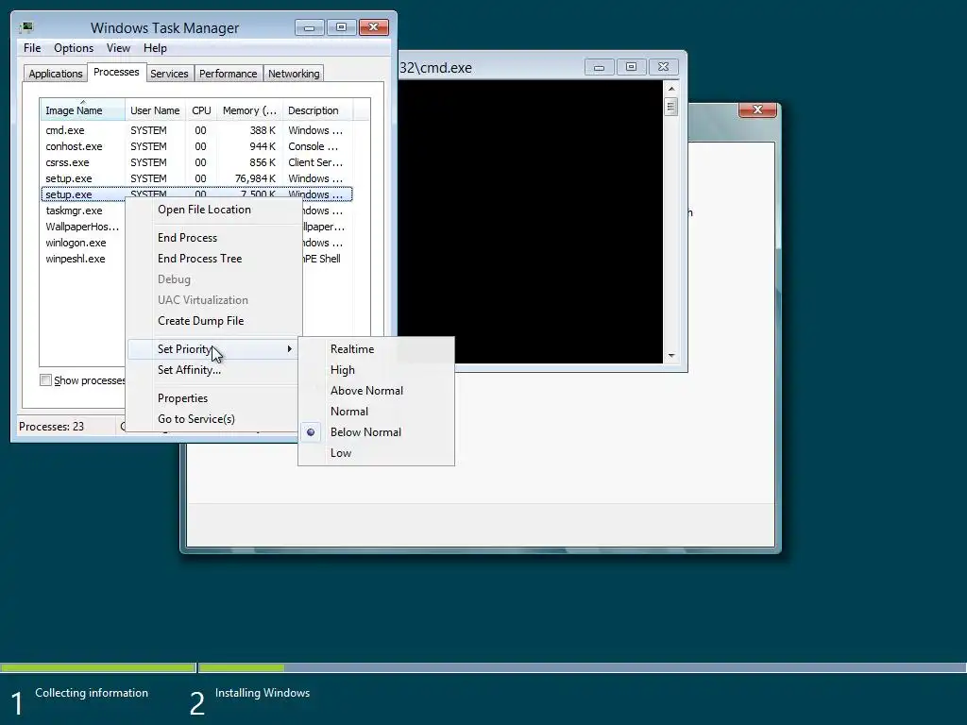
Task: Select the cmd.exe process row
Action: tap(196, 130)
